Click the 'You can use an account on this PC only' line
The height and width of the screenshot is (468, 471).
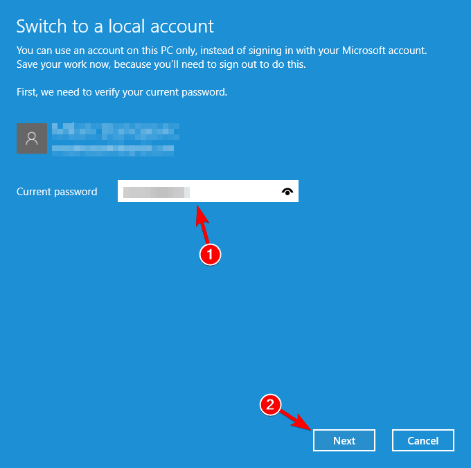[x=222, y=51]
